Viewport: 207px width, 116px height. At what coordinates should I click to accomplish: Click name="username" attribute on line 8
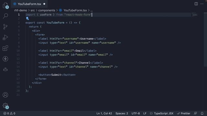click(103, 43)
